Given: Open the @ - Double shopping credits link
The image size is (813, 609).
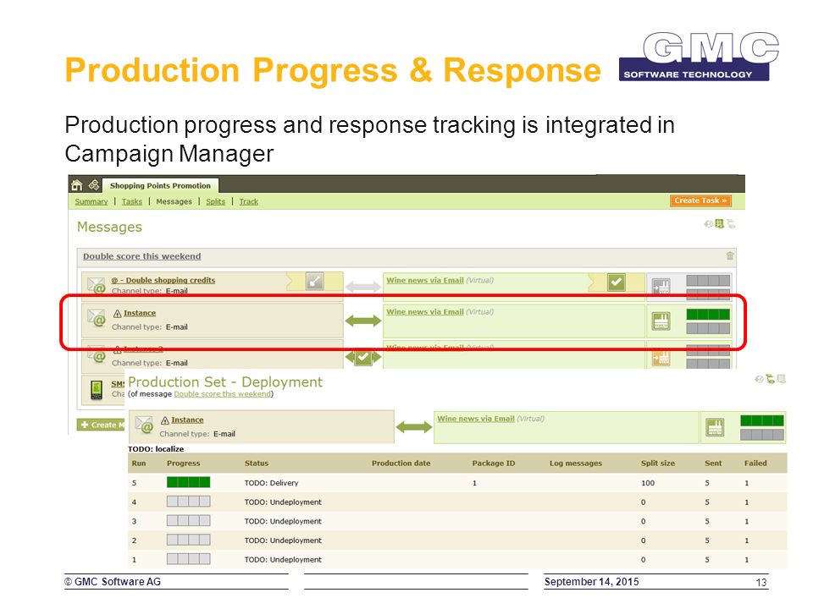Looking at the screenshot, I should click(x=163, y=280).
